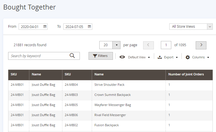Open the All Store Views dropdown
Screen dimensions: 216x132
tap(191, 27)
